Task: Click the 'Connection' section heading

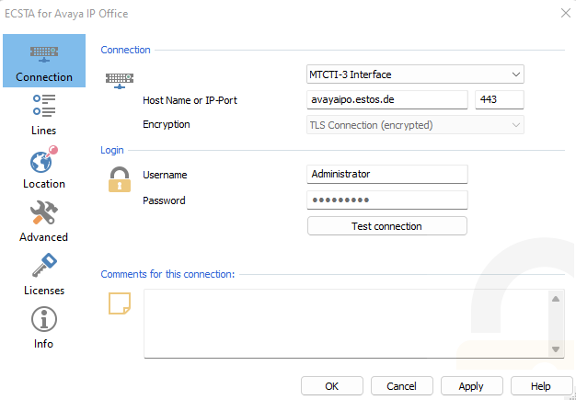Action: click(x=126, y=50)
